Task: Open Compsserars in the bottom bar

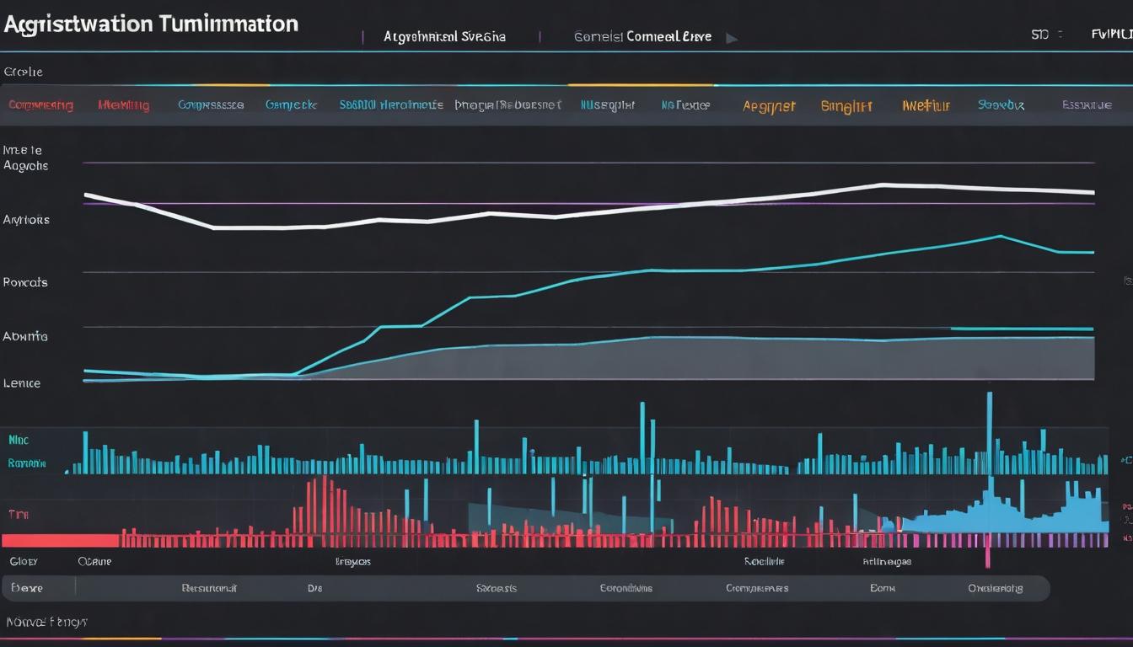Action: click(x=756, y=588)
